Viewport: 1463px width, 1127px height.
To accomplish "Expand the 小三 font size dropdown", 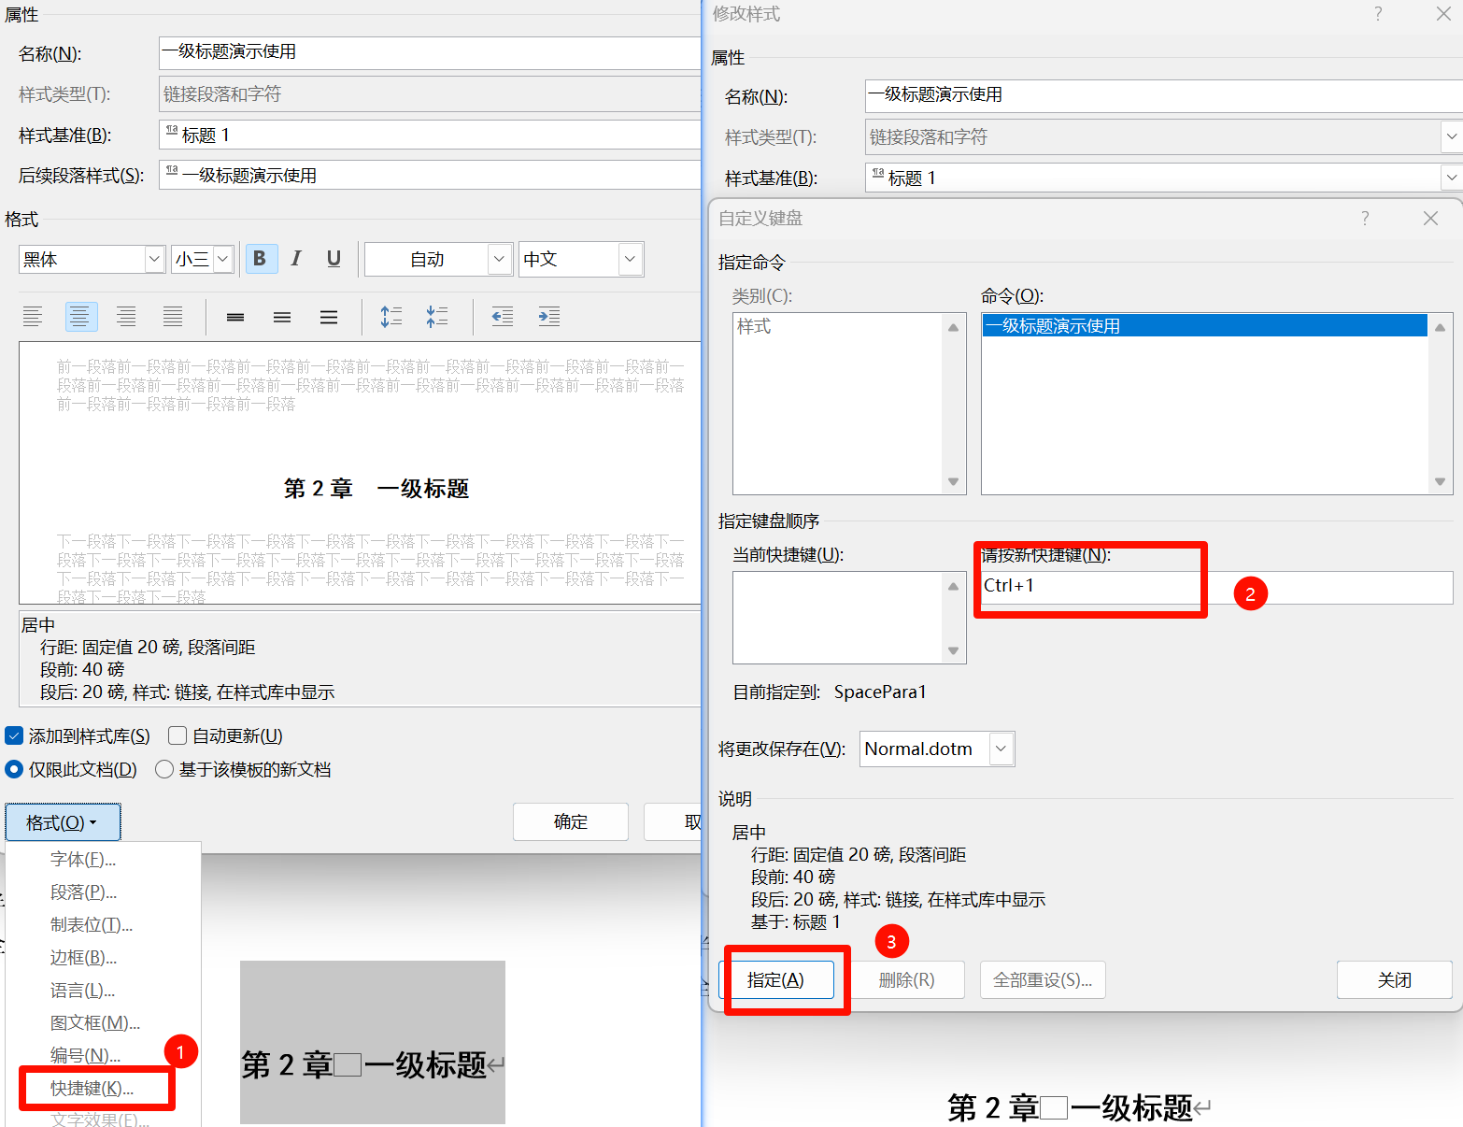I will point(222,259).
